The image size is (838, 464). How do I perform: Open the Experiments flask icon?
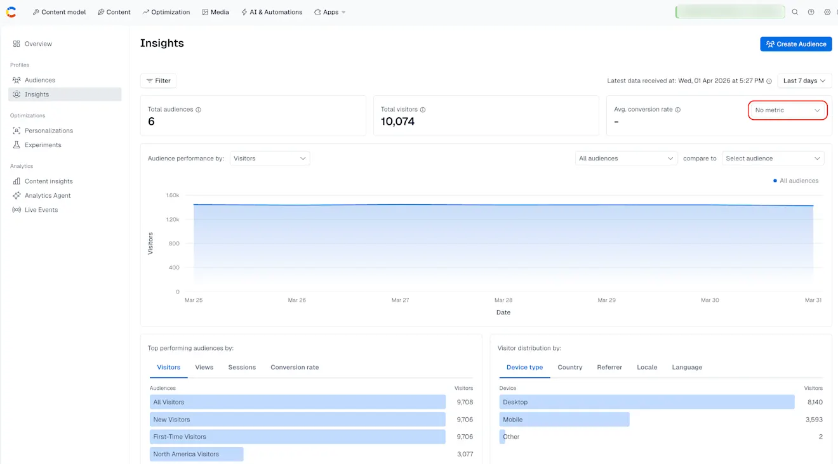click(x=17, y=145)
